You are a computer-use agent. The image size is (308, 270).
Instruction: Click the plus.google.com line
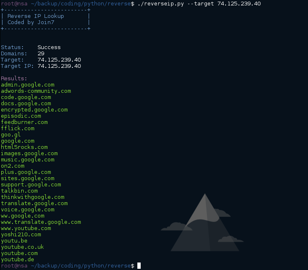26,172
